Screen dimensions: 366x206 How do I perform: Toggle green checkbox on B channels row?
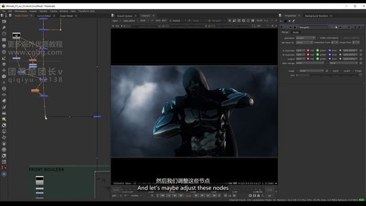point(317,55)
